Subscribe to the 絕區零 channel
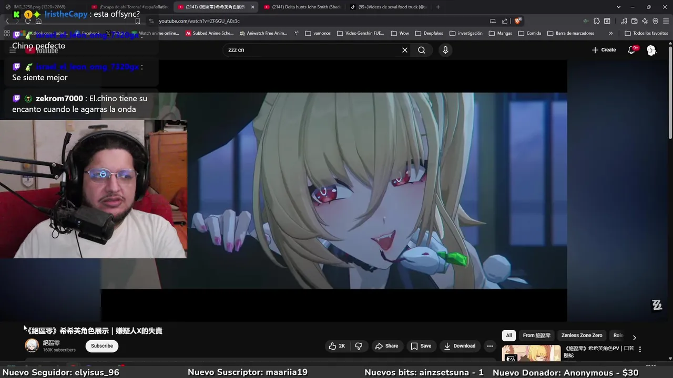 tap(102, 346)
